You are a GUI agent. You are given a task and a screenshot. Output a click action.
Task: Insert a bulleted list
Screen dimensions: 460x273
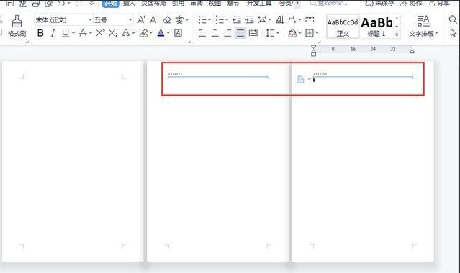point(202,20)
